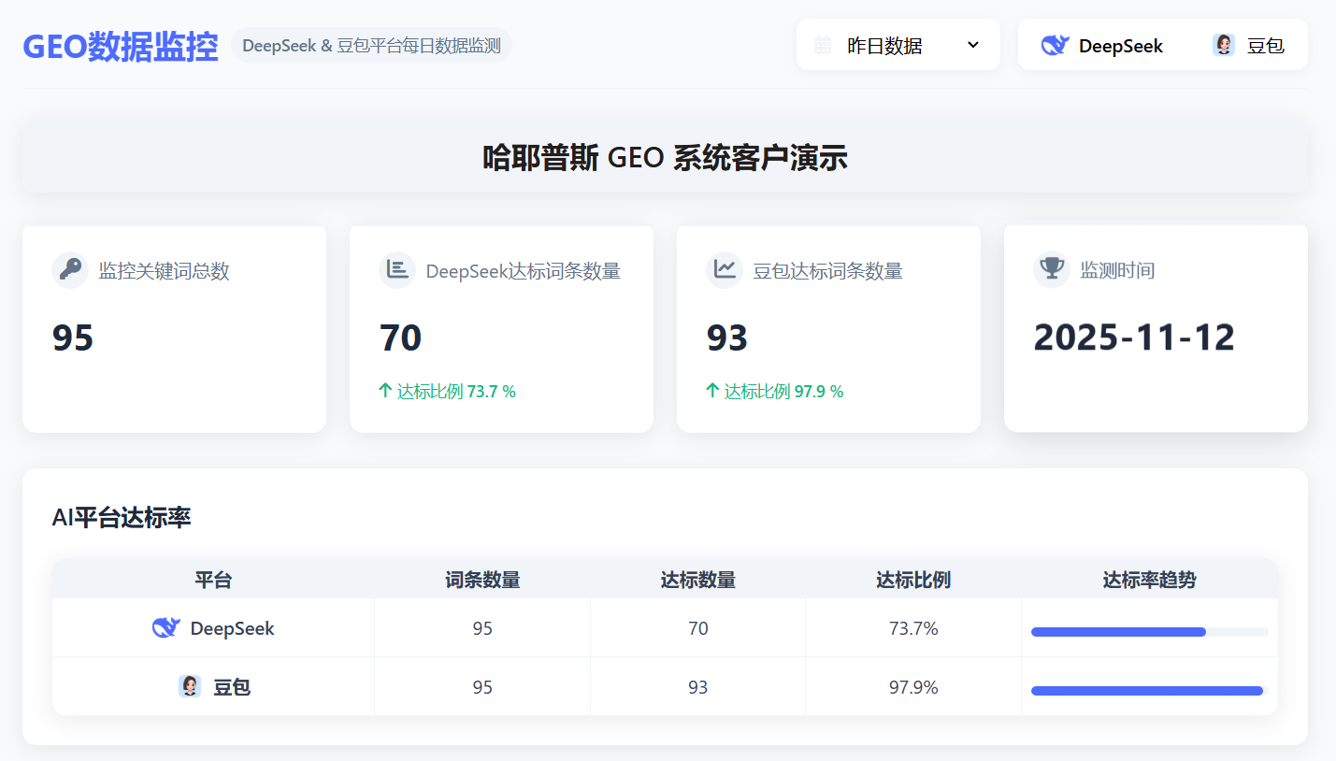1336x761 pixels.
Task: Click the DeepSeek whale icon in the table row
Action: point(165,628)
